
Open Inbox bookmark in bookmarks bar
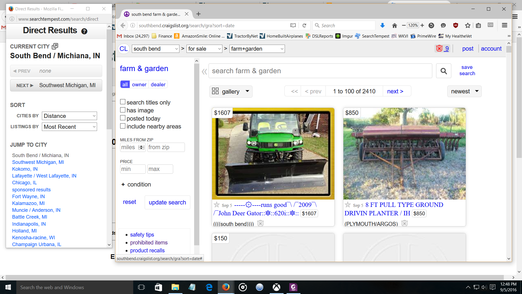point(133,36)
